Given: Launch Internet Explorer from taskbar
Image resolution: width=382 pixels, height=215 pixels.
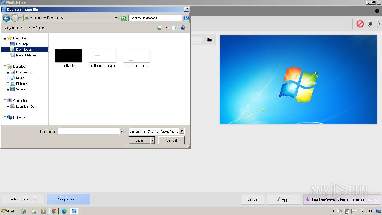Looking at the screenshot, I should pyautogui.click(x=24, y=211).
